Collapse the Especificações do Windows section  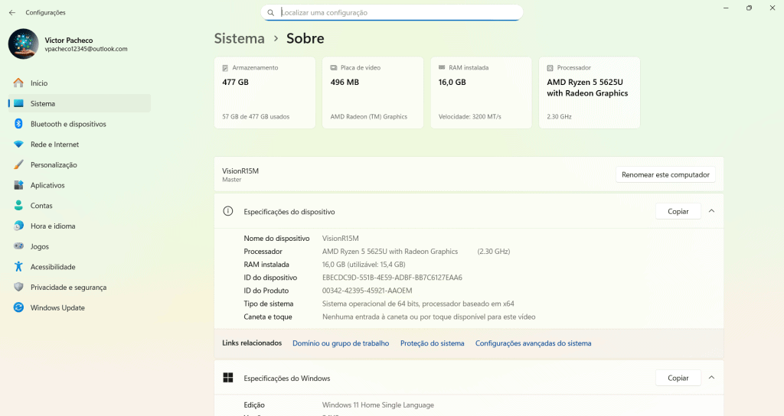pos(711,378)
